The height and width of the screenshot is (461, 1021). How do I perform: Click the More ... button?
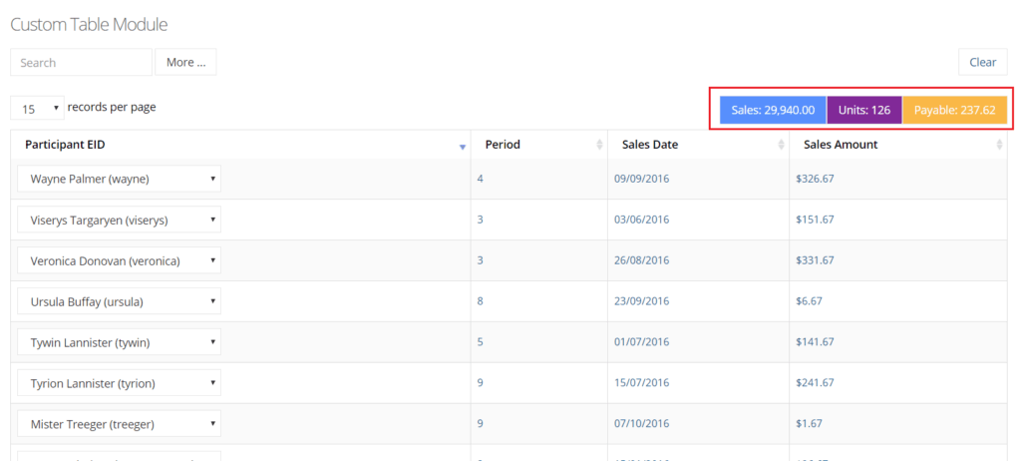pyautogui.click(x=185, y=62)
